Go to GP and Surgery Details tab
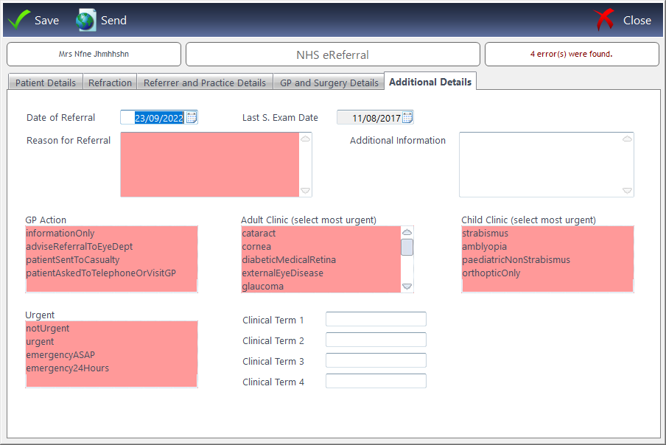This screenshot has height=445, width=666. [x=329, y=83]
